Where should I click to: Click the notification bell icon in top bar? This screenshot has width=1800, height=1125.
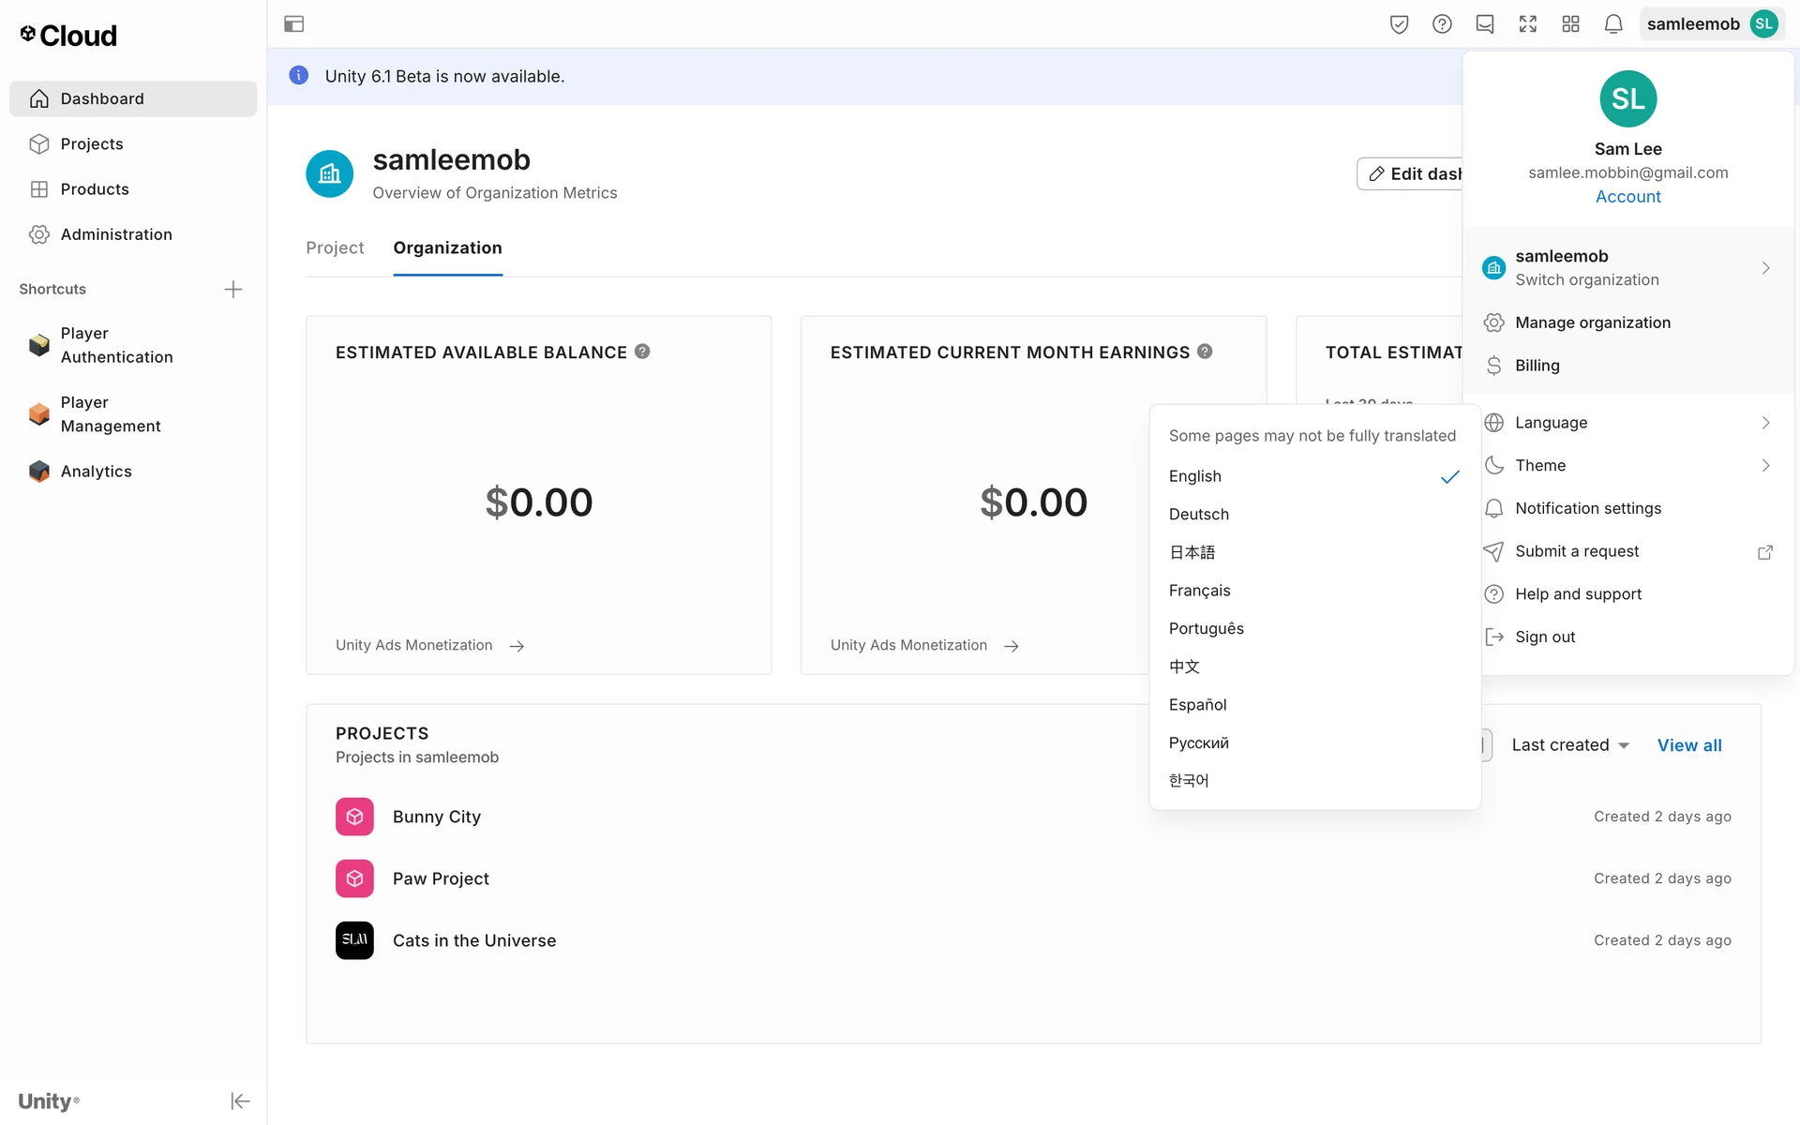(x=1612, y=24)
